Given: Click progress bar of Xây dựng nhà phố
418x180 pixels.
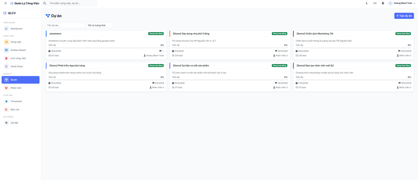Looking at the screenshot, I should [230, 48].
